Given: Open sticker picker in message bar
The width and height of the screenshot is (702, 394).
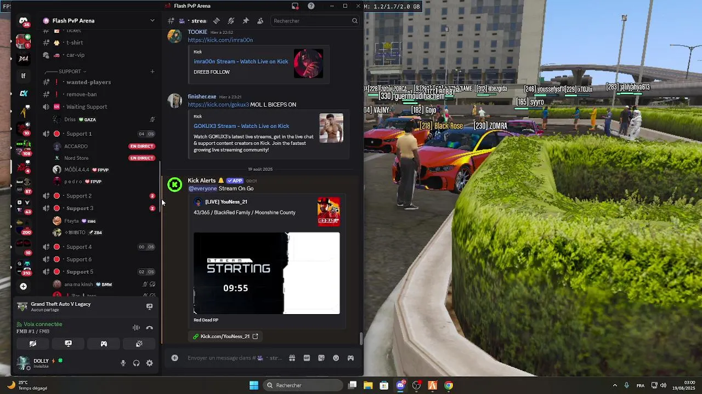Looking at the screenshot, I should click(321, 358).
